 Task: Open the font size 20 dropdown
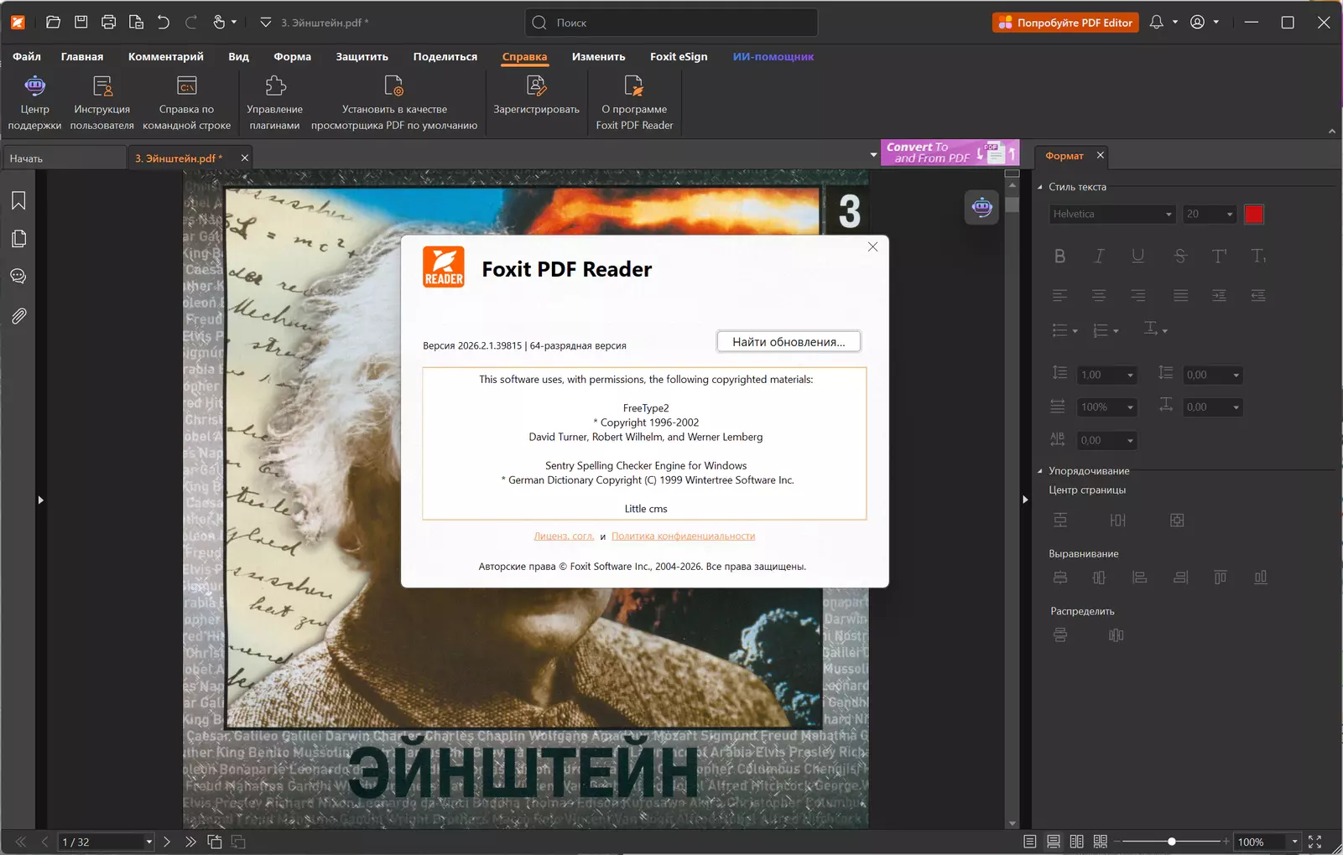click(1210, 215)
